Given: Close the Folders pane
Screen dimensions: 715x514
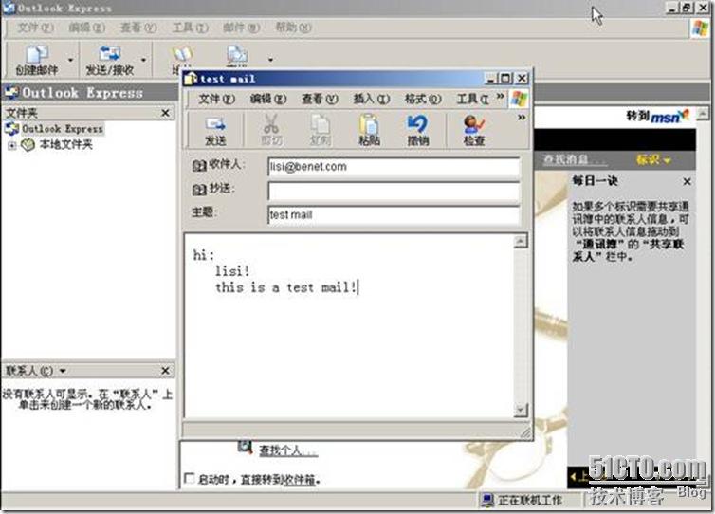Looking at the screenshot, I should pyautogui.click(x=166, y=113).
